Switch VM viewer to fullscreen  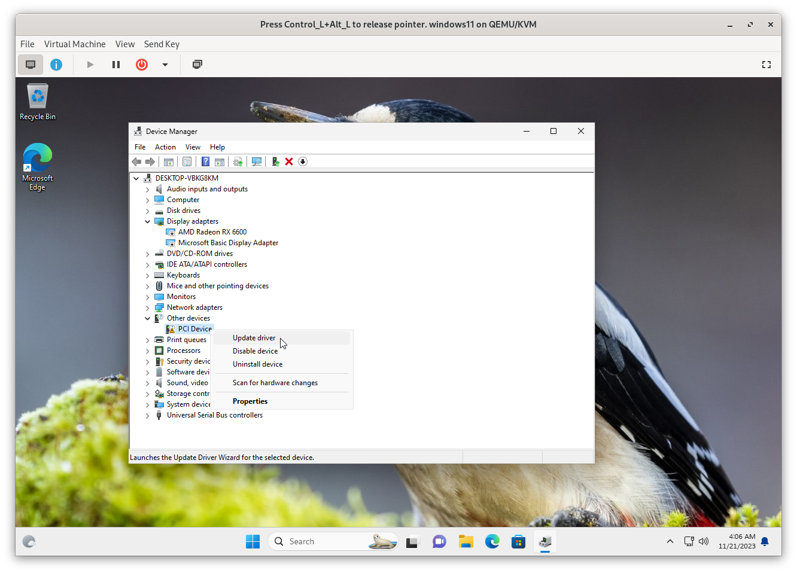pyautogui.click(x=766, y=65)
